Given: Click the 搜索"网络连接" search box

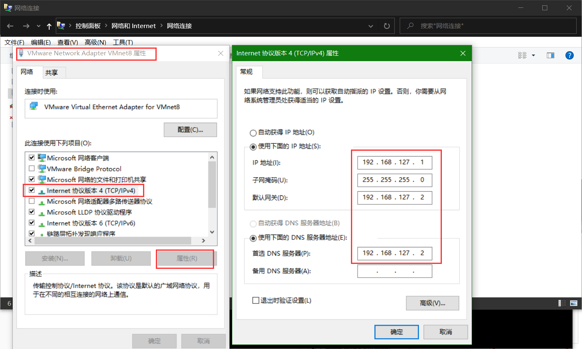Looking at the screenshot, I should point(488,26).
